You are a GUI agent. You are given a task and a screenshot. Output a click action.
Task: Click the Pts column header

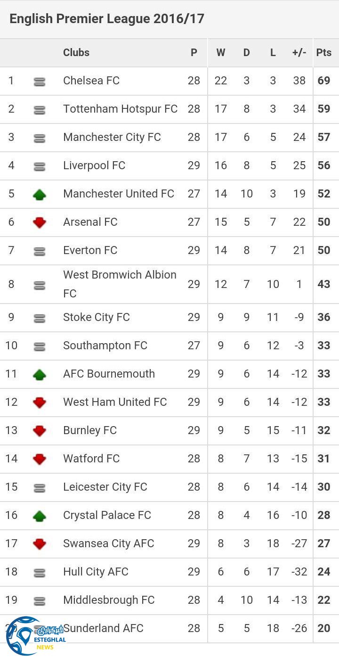(x=324, y=52)
